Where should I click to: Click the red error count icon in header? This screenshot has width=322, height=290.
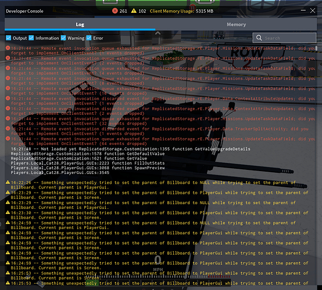(x=115, y=11)
